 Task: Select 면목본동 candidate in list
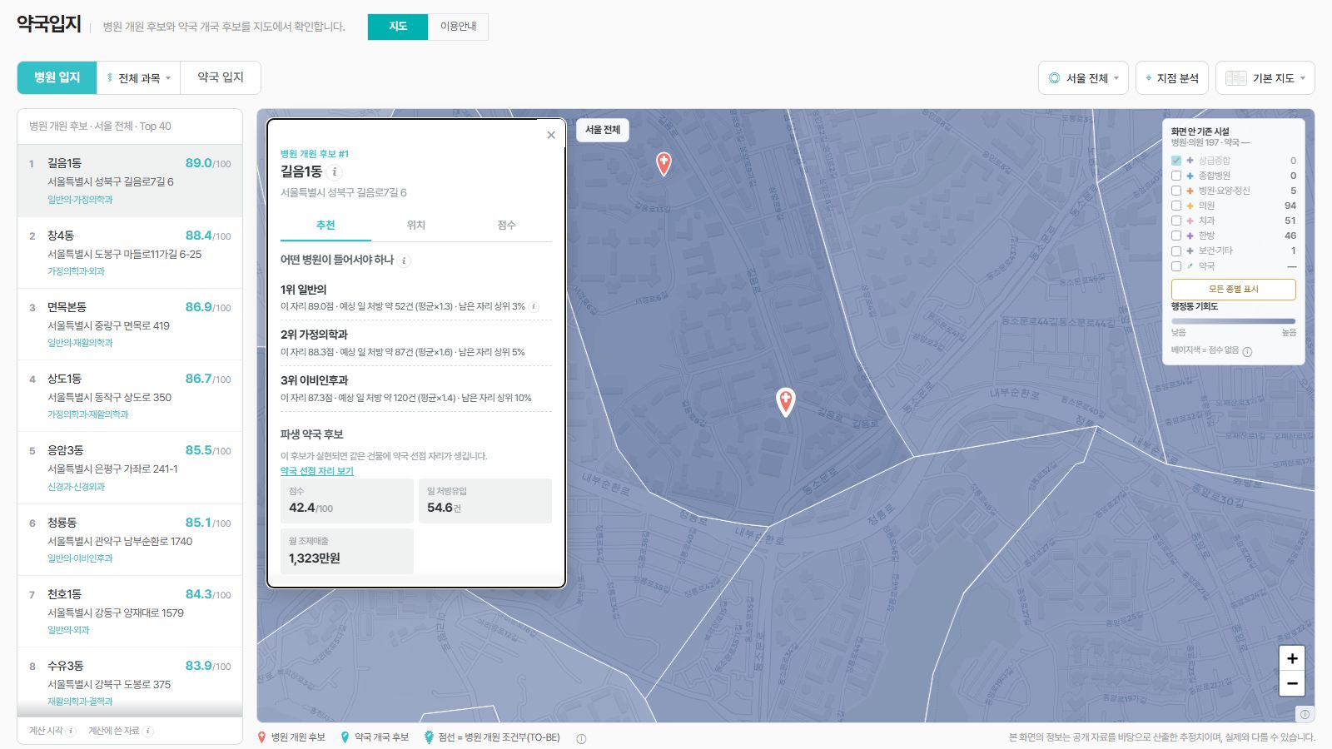click(130, 324)
